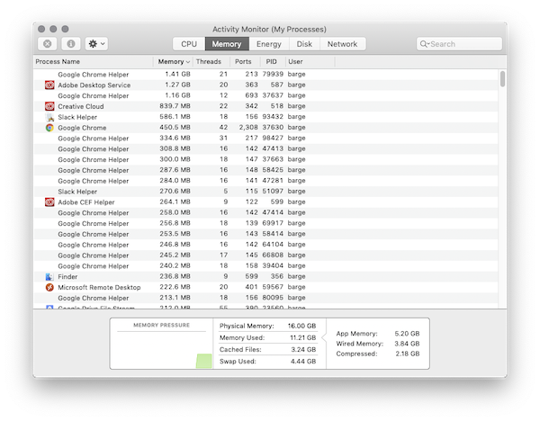Switch to the Disk tab
Viewport: 540px width, 421px height.
(x=304, y=44)
